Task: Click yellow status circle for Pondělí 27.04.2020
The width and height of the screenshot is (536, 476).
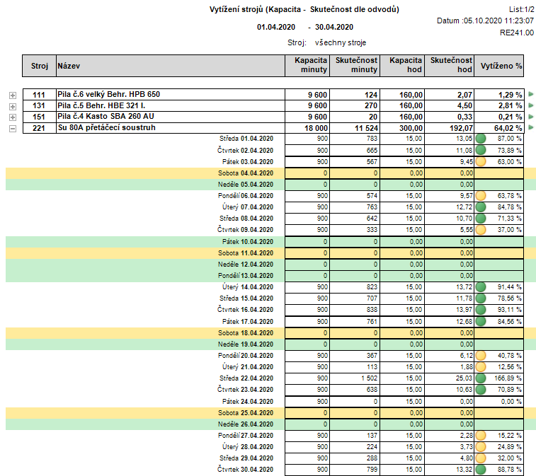Action: pyautogui.click(x=480, y=435)
